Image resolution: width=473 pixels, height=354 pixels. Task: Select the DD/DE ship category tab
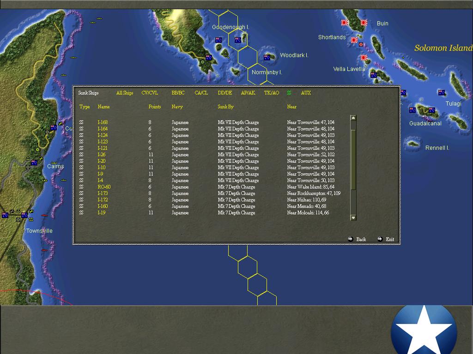(x=225, y=93)
